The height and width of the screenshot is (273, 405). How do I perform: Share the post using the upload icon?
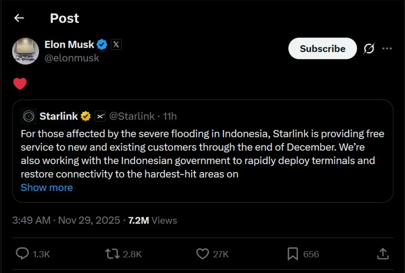382,253
